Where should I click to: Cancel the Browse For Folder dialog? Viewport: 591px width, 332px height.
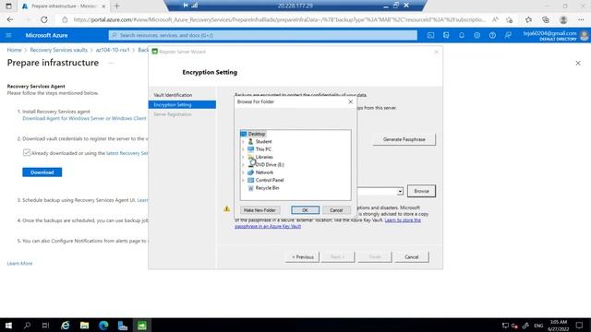336,210
